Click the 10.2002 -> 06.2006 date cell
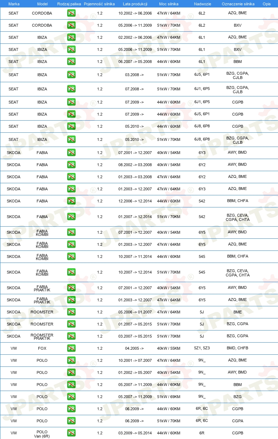The height and width of the screenshot is (439, 278). [135, 13]
